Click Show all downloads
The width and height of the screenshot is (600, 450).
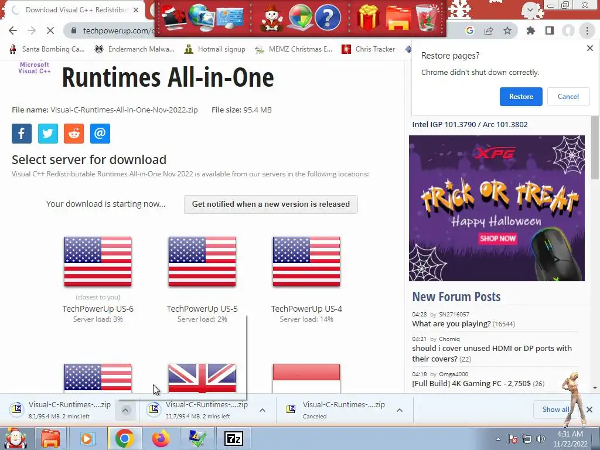555,410
